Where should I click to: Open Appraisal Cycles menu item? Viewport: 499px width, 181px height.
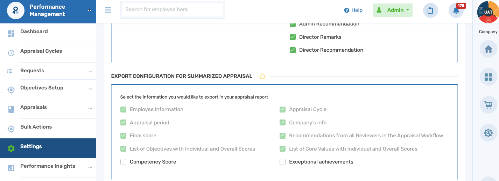(48, 53)
